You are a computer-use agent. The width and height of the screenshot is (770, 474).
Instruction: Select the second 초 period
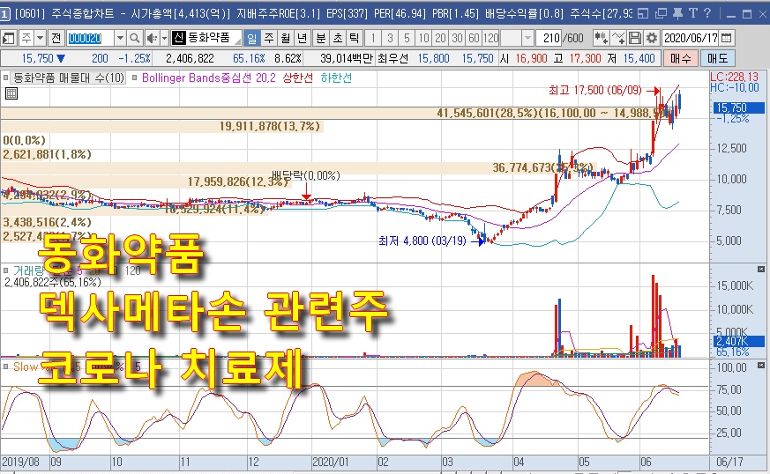[337, 38]
